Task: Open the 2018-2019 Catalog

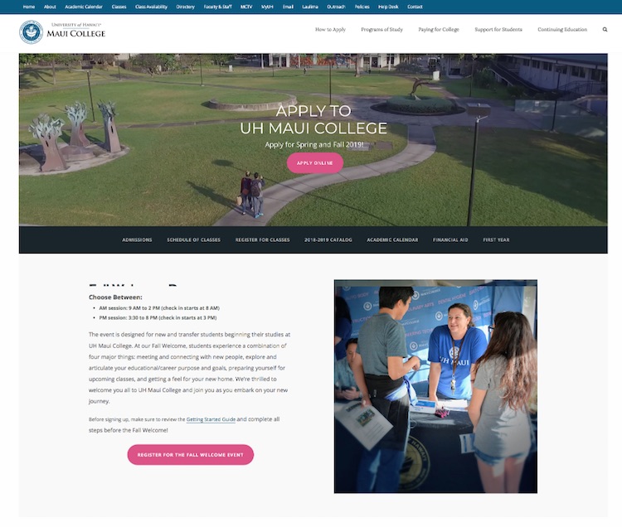Action: coord(328,239)
